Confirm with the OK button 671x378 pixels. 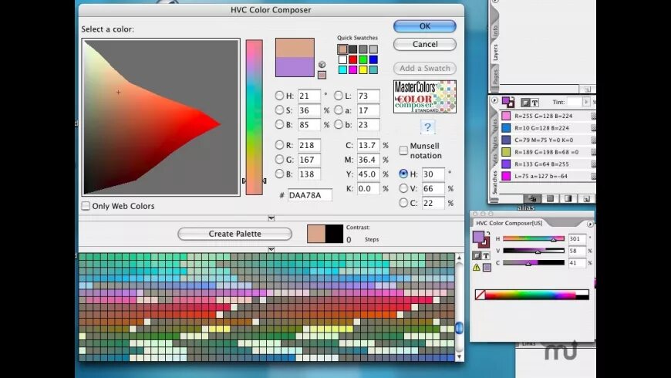pyautogui.click(x=424, y=26)
